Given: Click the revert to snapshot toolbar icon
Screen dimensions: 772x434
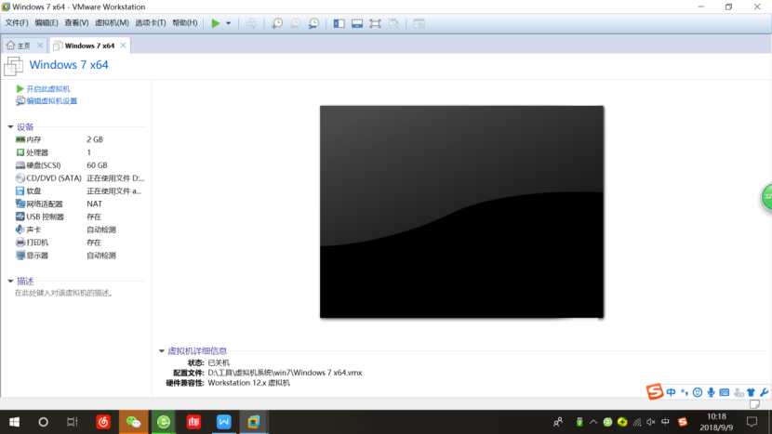Looking at the screenshot, I should 296,23.
